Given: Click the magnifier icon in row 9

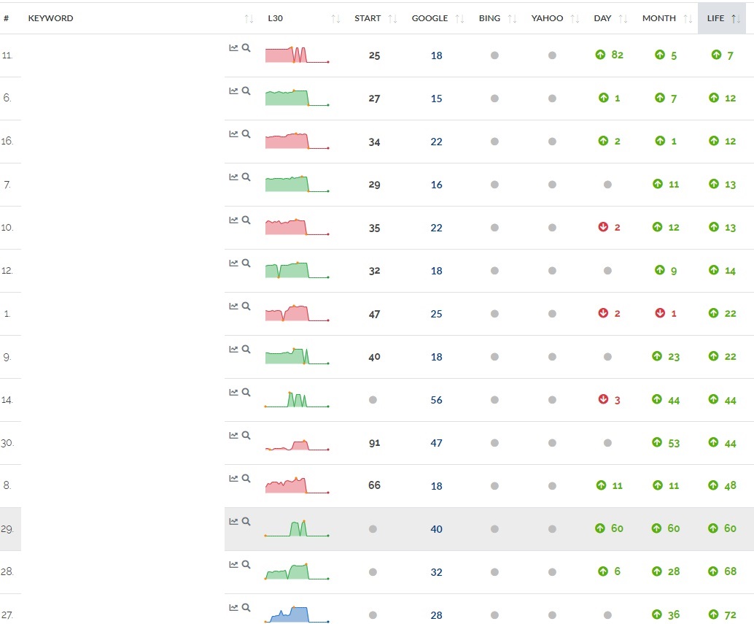Looking at the screenshot, I should (x=246, y=349).
